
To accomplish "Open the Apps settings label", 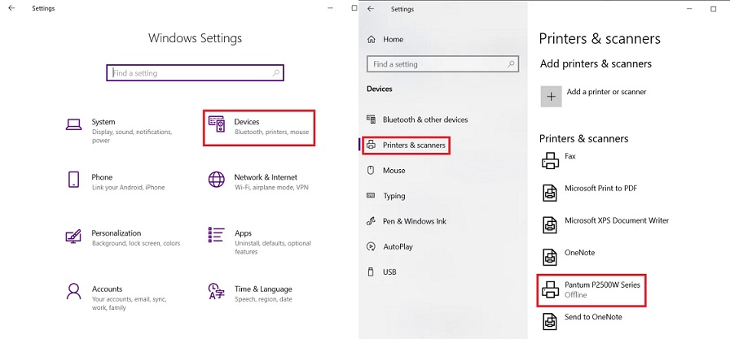I will tap(243, 233).
